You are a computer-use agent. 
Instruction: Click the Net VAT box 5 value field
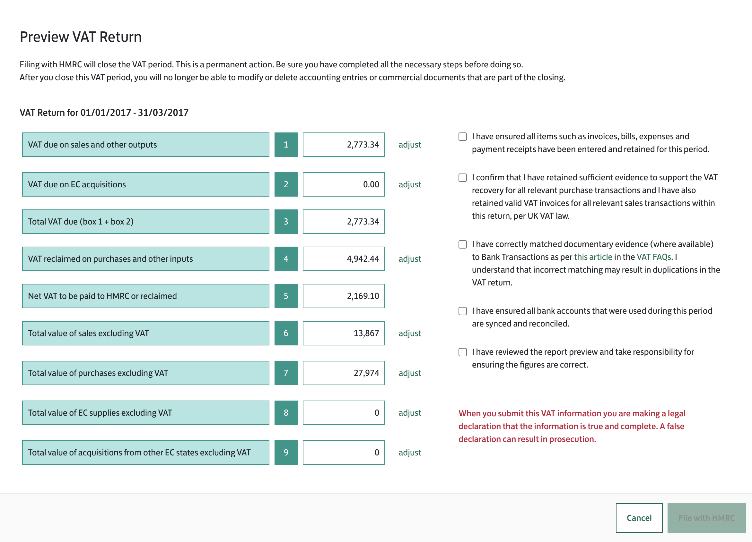tap(344, 296)
